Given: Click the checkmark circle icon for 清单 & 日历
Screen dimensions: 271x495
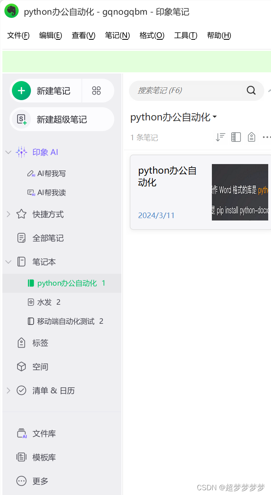Looking at the screenshot, I should [x=21, y=391].
